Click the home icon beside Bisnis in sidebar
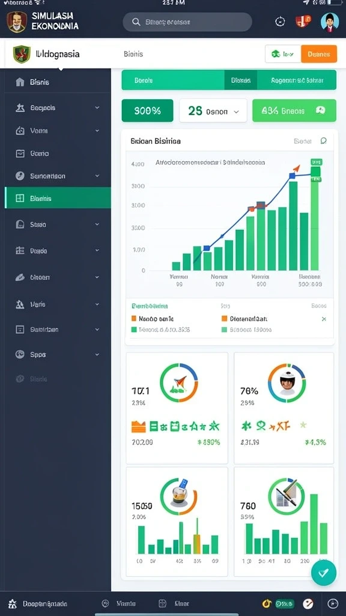This screenshot has width=346, height=616. (20, 82)
